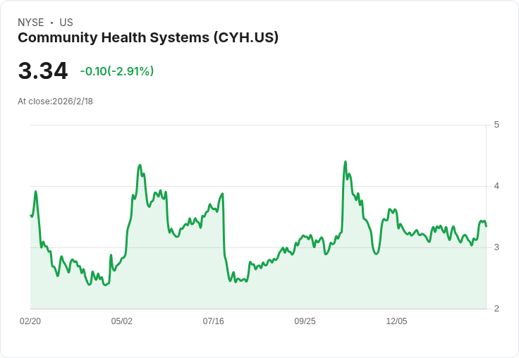The image size is (519, 358).
Task: Click the NYSE exchange label
Action: tap(31, 23)
